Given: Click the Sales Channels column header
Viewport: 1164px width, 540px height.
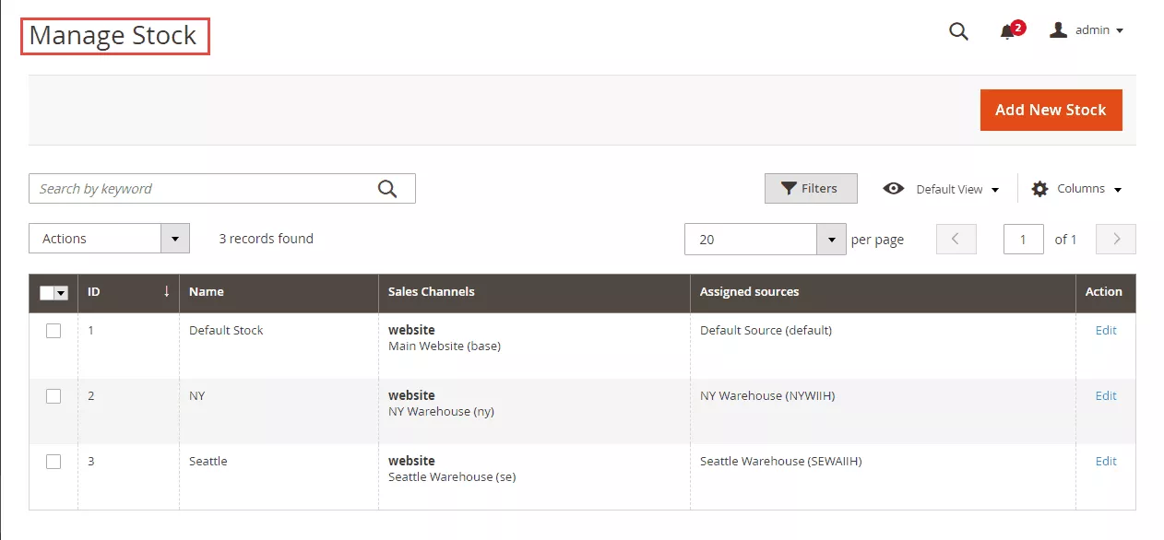Looking at the screenshot, I should click(431, 292).
